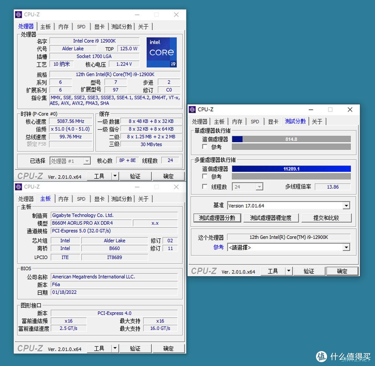
Task: Enable single-thread 參考 checkbox
Action: (205, 147)
